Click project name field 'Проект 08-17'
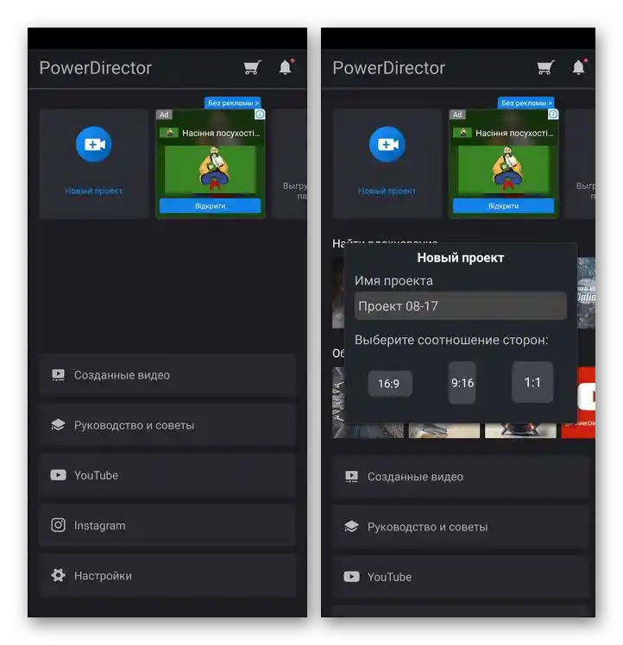The width and height of the screenshot is (623, 645). [x=461, y=306]
